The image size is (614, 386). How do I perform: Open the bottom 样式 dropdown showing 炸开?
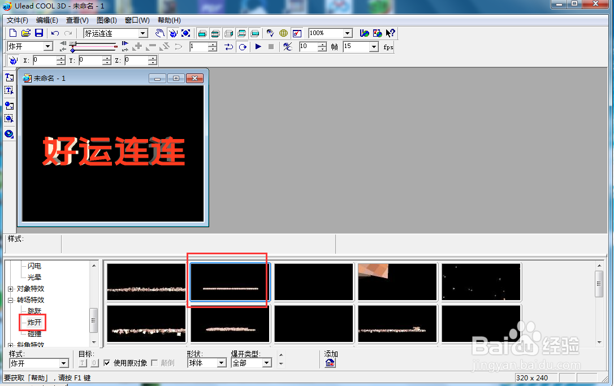(64, 363)
